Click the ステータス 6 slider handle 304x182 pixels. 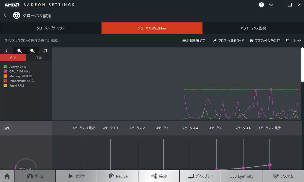pyautogui.click(x=243, y=168)
